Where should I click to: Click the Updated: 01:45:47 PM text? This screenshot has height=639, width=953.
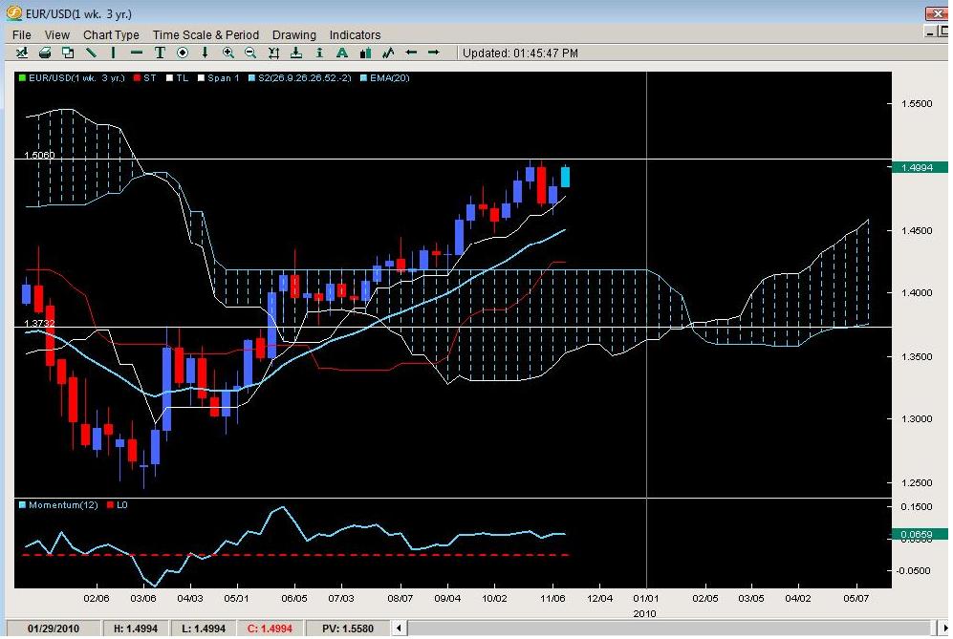tap(520, 53)
